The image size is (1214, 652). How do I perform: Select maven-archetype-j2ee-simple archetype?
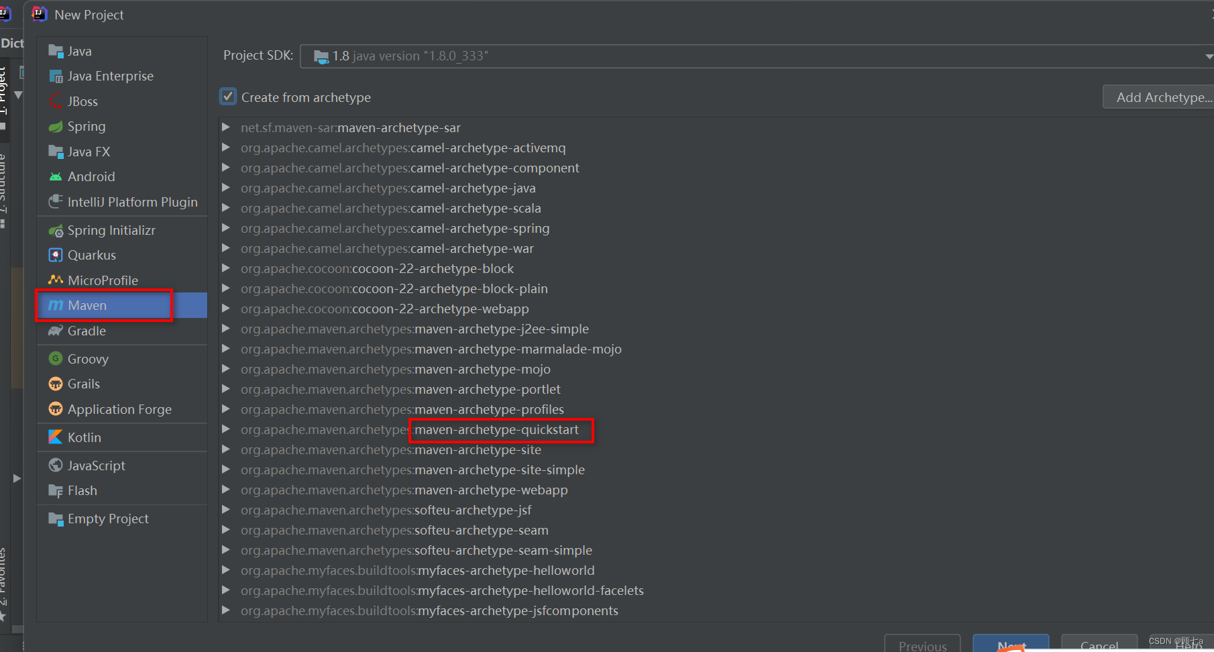pyautogui.click(x=502, y=329)
